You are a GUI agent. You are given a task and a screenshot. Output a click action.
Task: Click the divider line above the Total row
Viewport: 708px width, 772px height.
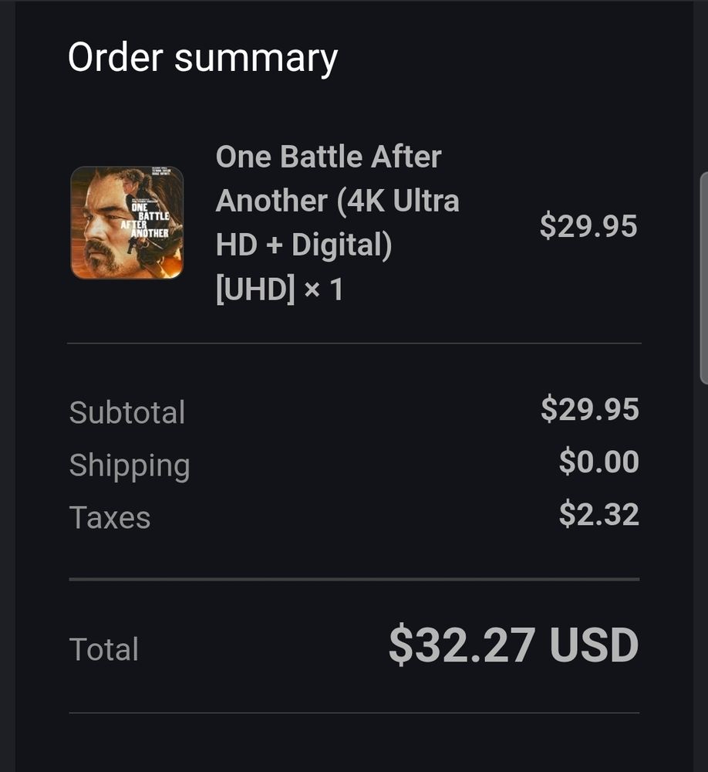tap(354, 578)
